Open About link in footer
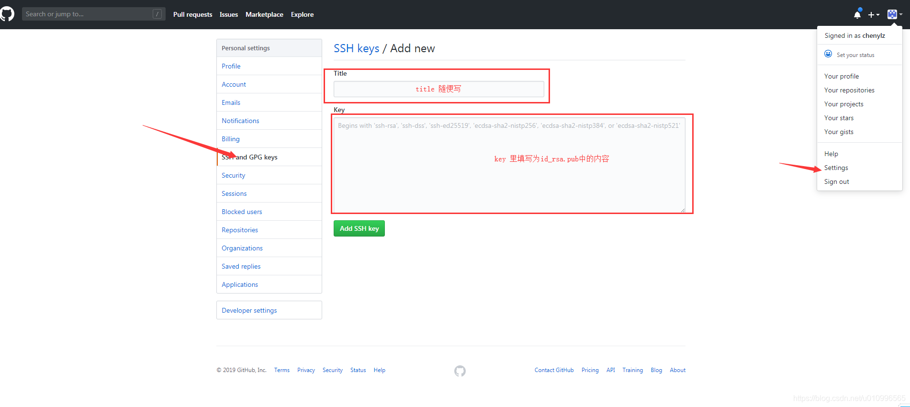910x407 pixels. (678, 370)
